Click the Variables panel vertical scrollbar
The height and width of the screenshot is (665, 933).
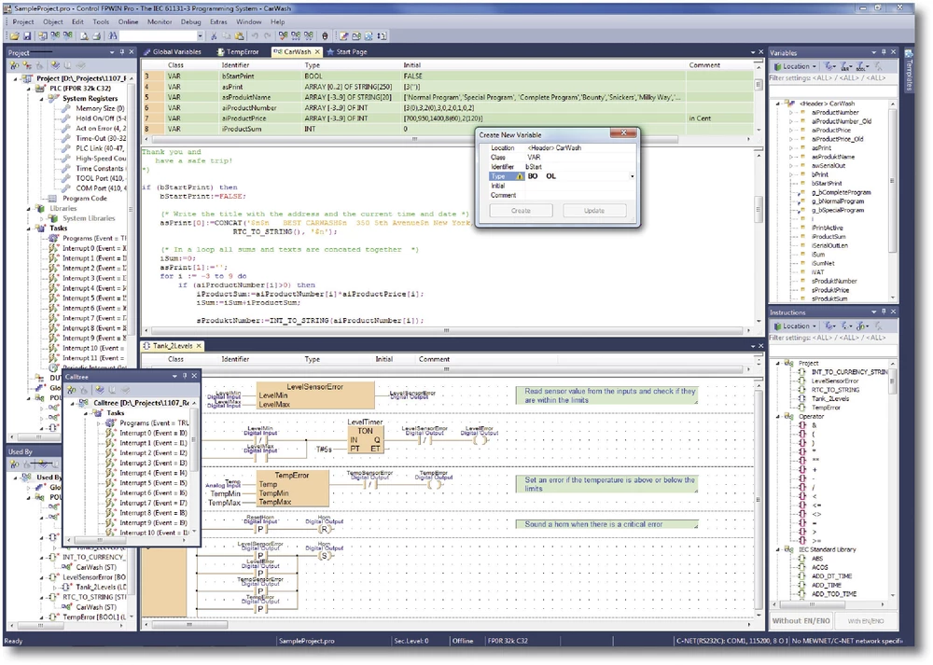893,187
